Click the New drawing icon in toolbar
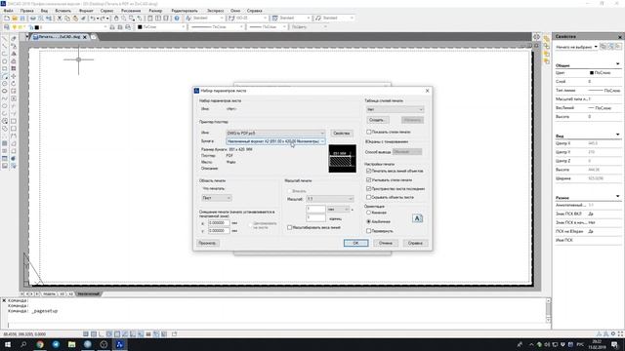Viewport: 625px width, 351px height. tap(7, 19)
